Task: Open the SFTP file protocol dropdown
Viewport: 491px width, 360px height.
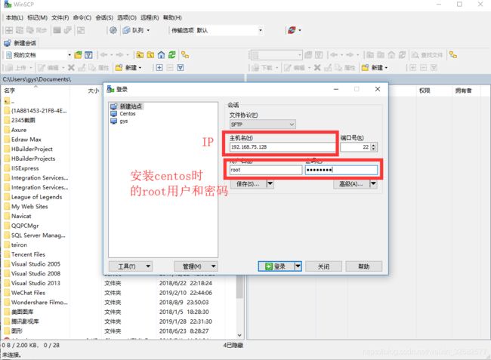Action: point(262,125)
